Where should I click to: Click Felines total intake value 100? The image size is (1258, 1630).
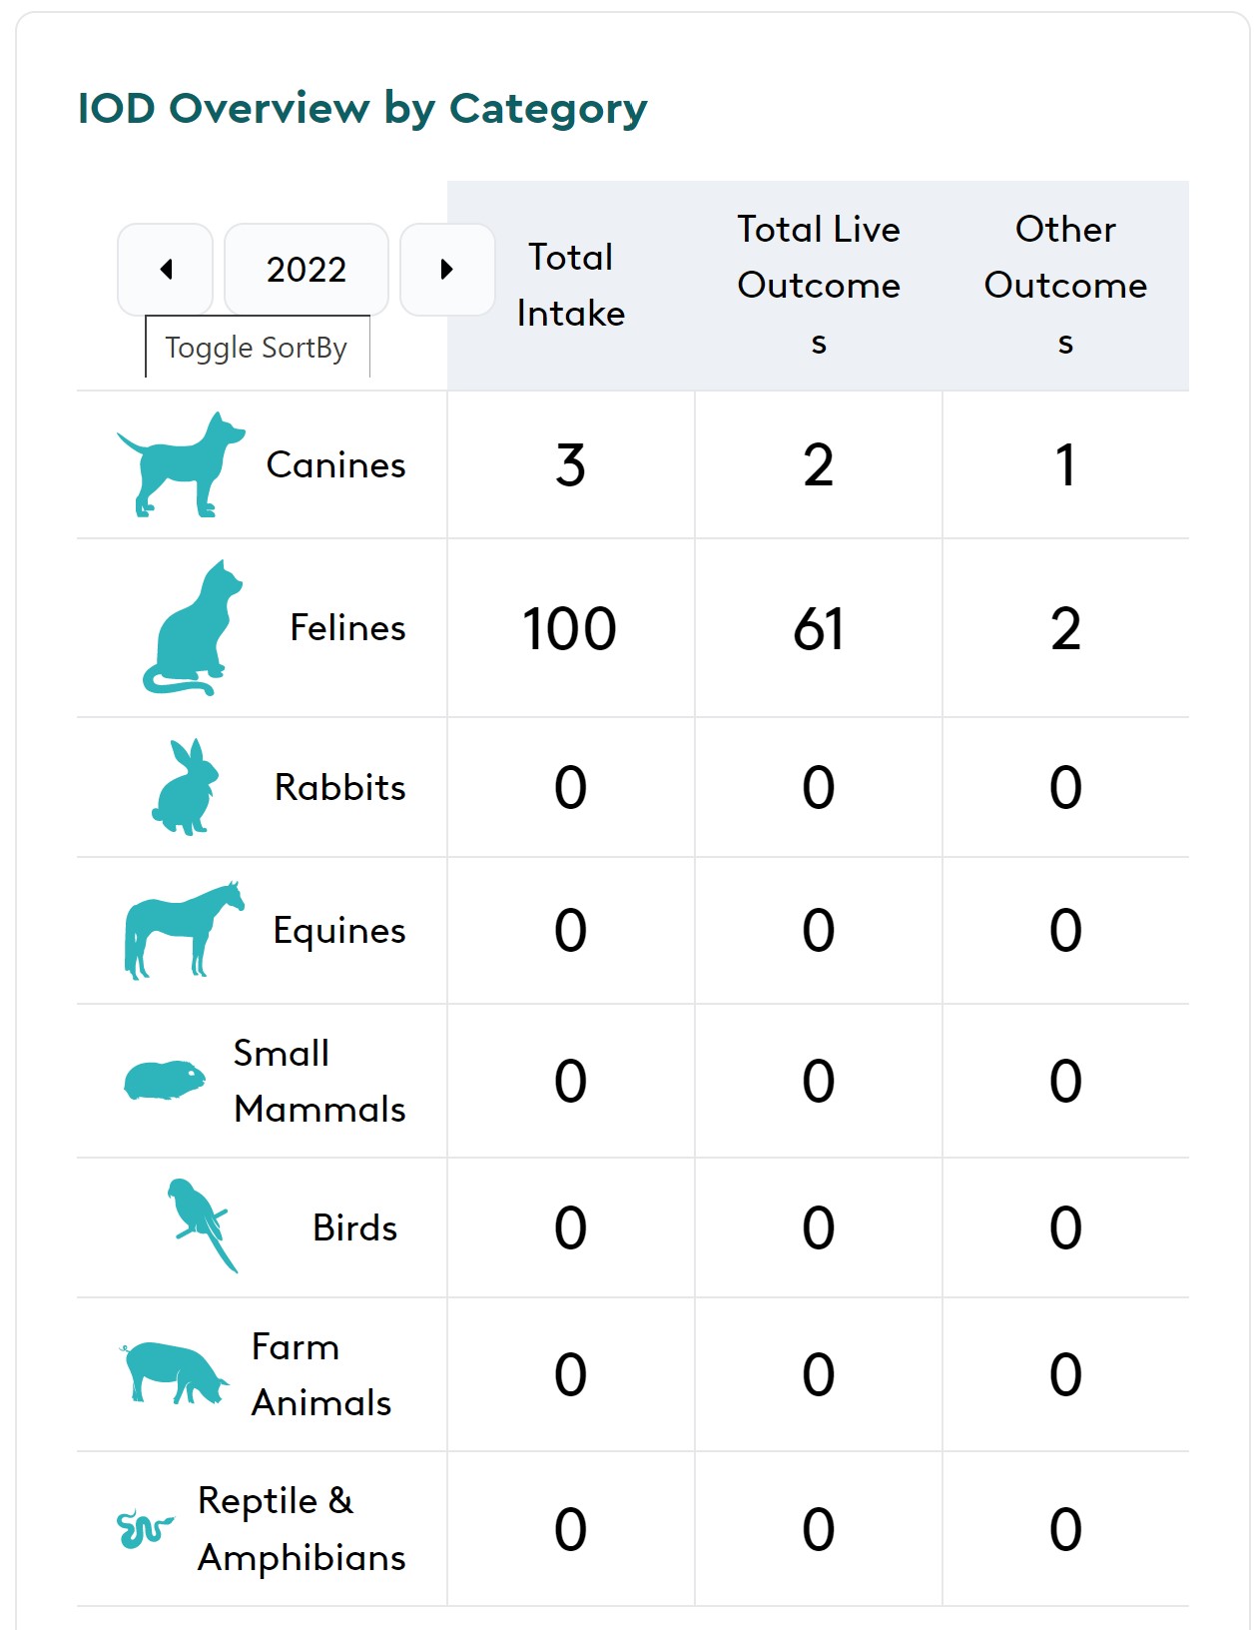(x=570, y=629)
